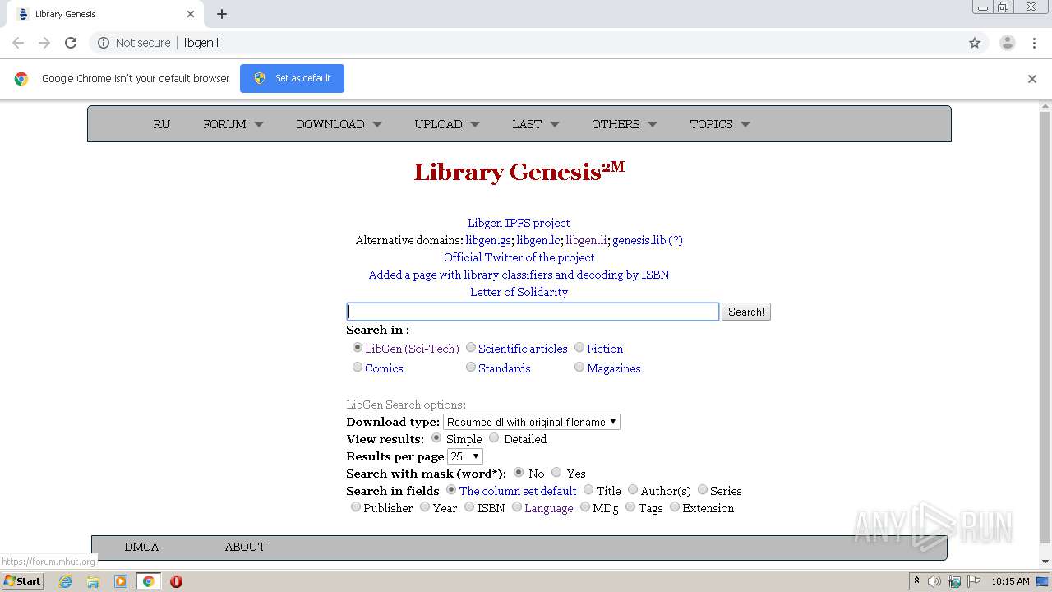This screenshot has width=1052, height=592.
Task: Bookmark this page with the star icon
Action: click(x=975, y=43)
